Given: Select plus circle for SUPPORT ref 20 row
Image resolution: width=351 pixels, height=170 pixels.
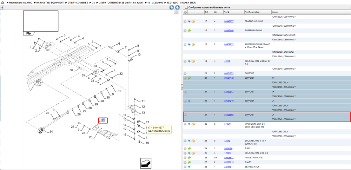Looking at the screenshot, I should pyautogui.click(x=185, y=73).
